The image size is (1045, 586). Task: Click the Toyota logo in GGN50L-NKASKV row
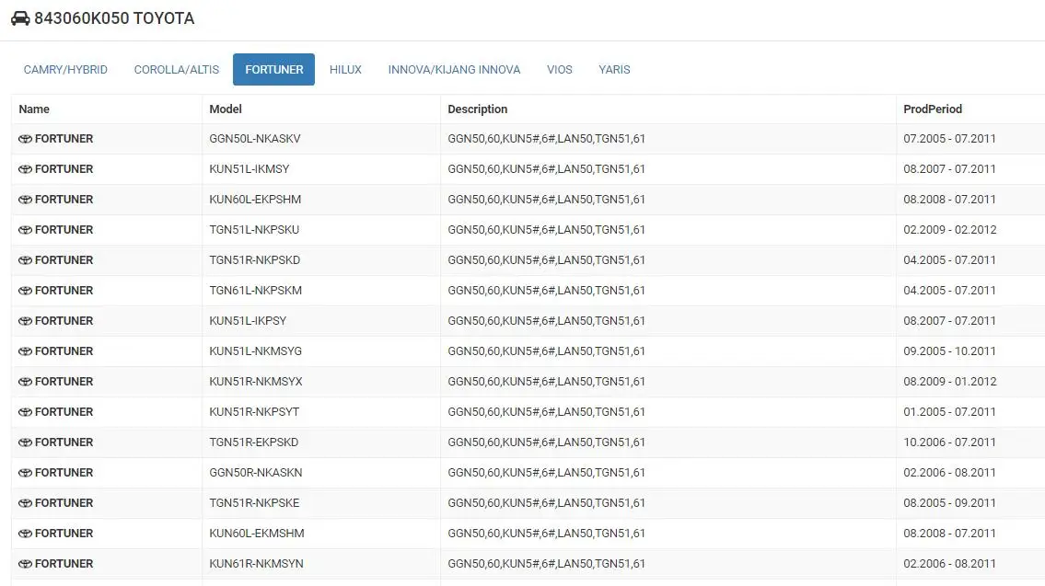click(x=26, y=139)
